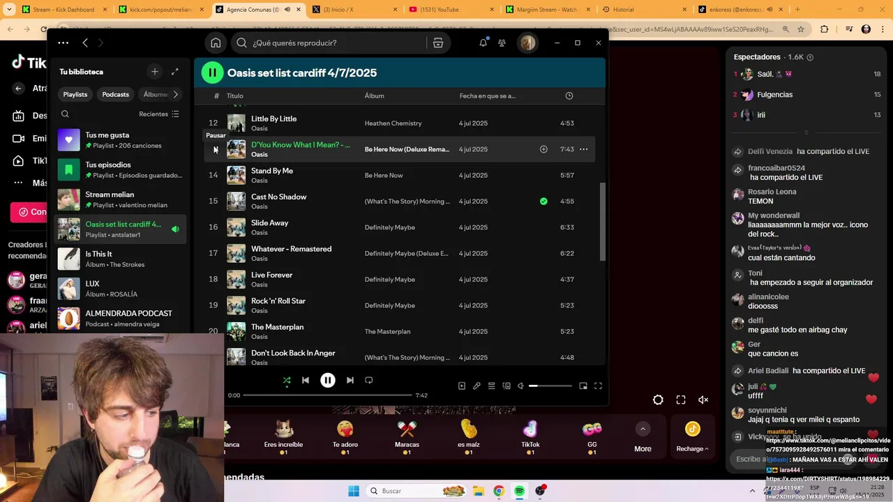Open the three-dots Spotify app menu

63,43
